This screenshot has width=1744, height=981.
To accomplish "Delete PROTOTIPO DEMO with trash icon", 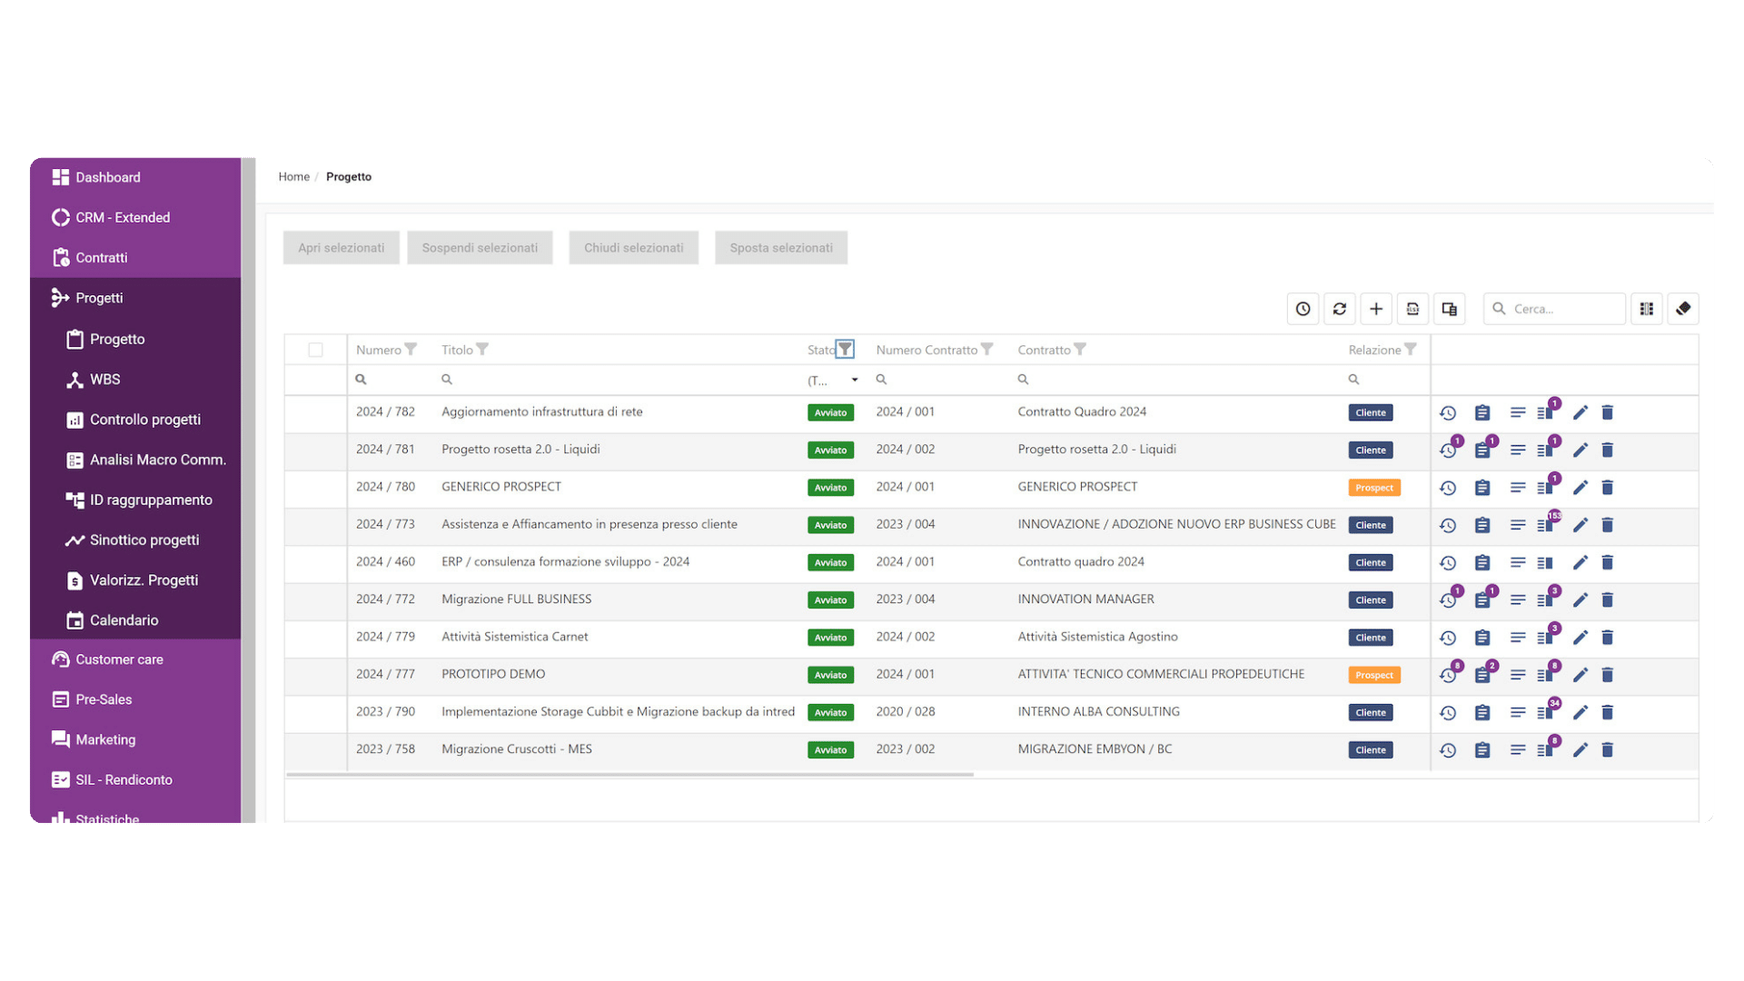I will (x=1608, y=675).
